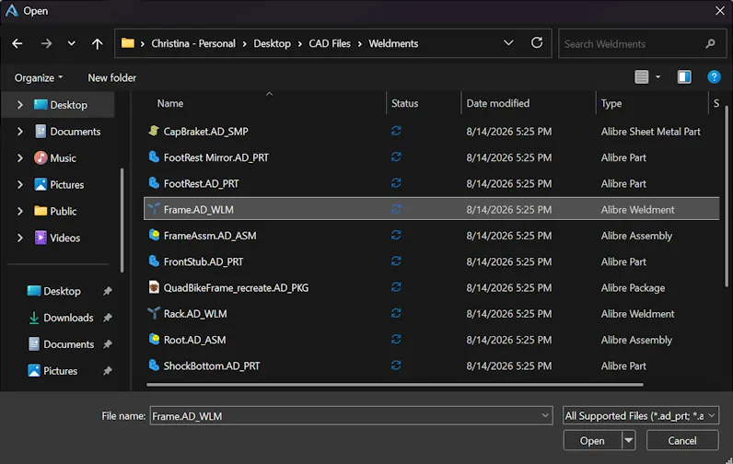The width and height of the screenshot is (733, 464).
Task: Expand the Desktop tree node
Action: 19,105
